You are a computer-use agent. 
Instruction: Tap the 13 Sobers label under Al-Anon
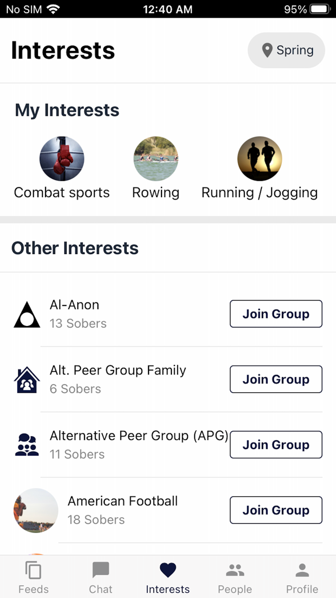click(x=78, y=324)
